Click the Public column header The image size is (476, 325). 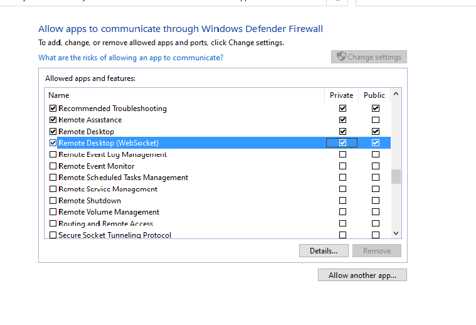click(x=374, y=95)
